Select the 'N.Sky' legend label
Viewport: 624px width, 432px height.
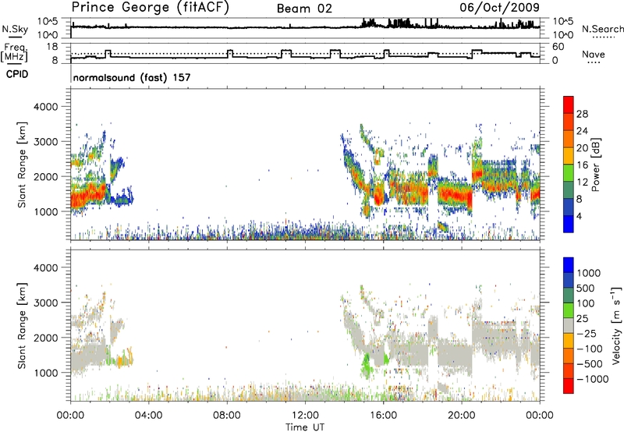click(15, 29)
